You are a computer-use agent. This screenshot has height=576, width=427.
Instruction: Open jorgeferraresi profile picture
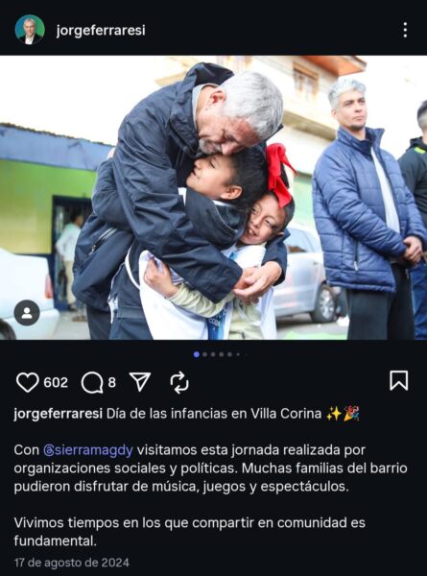point(30,30)
